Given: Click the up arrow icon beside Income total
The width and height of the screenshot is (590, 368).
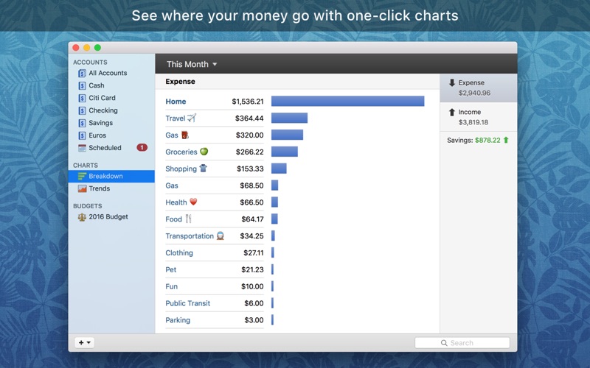Looking at the screenshot, I should 452,112.
